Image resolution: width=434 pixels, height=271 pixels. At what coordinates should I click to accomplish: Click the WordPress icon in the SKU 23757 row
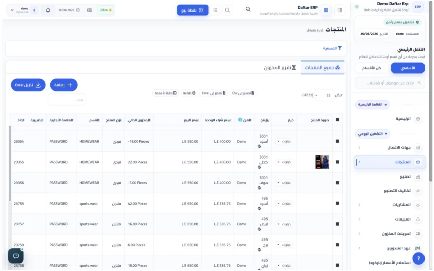coord(259,229)
